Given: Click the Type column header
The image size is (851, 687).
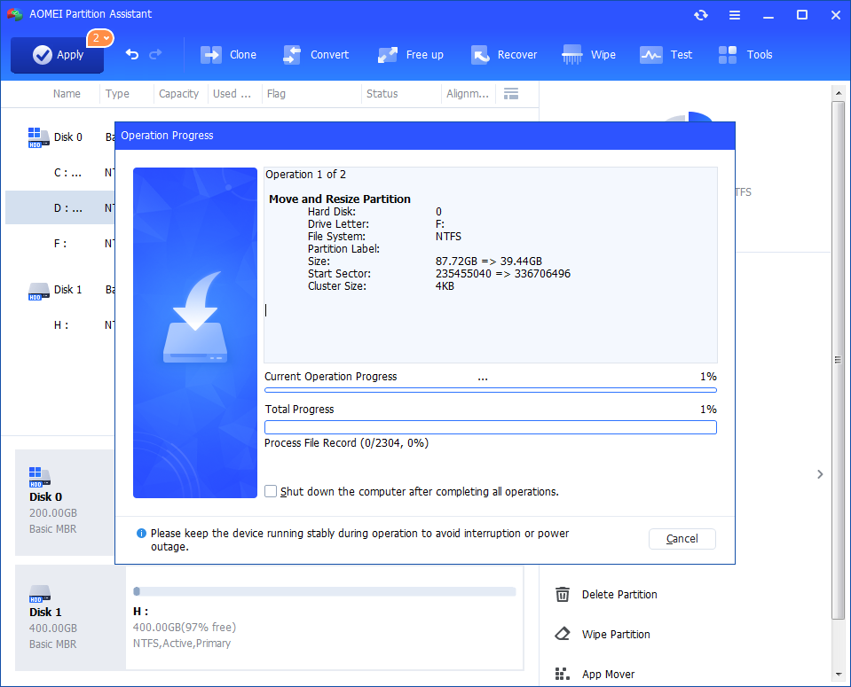Looking at the screenshot, I should pyautogui.click(x=117, y=94).
